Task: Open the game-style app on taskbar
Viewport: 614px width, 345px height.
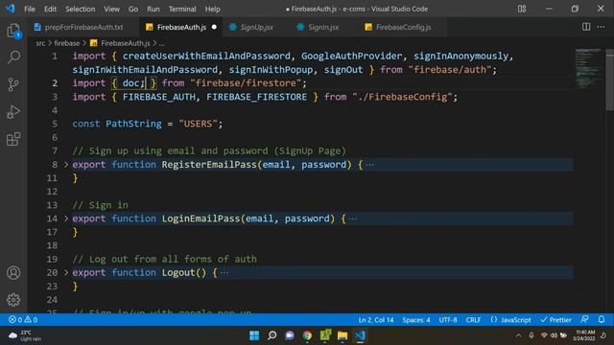Action: (325, 335)
